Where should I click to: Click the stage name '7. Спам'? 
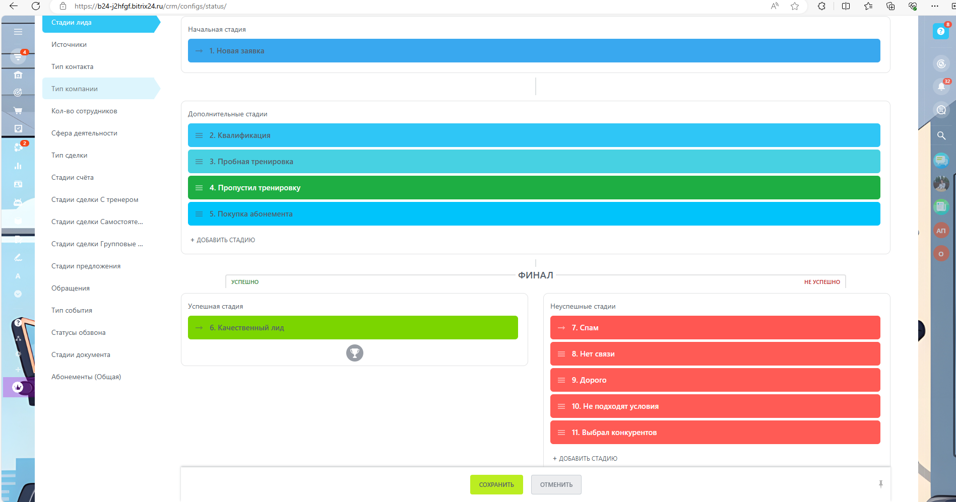[585, 328]
